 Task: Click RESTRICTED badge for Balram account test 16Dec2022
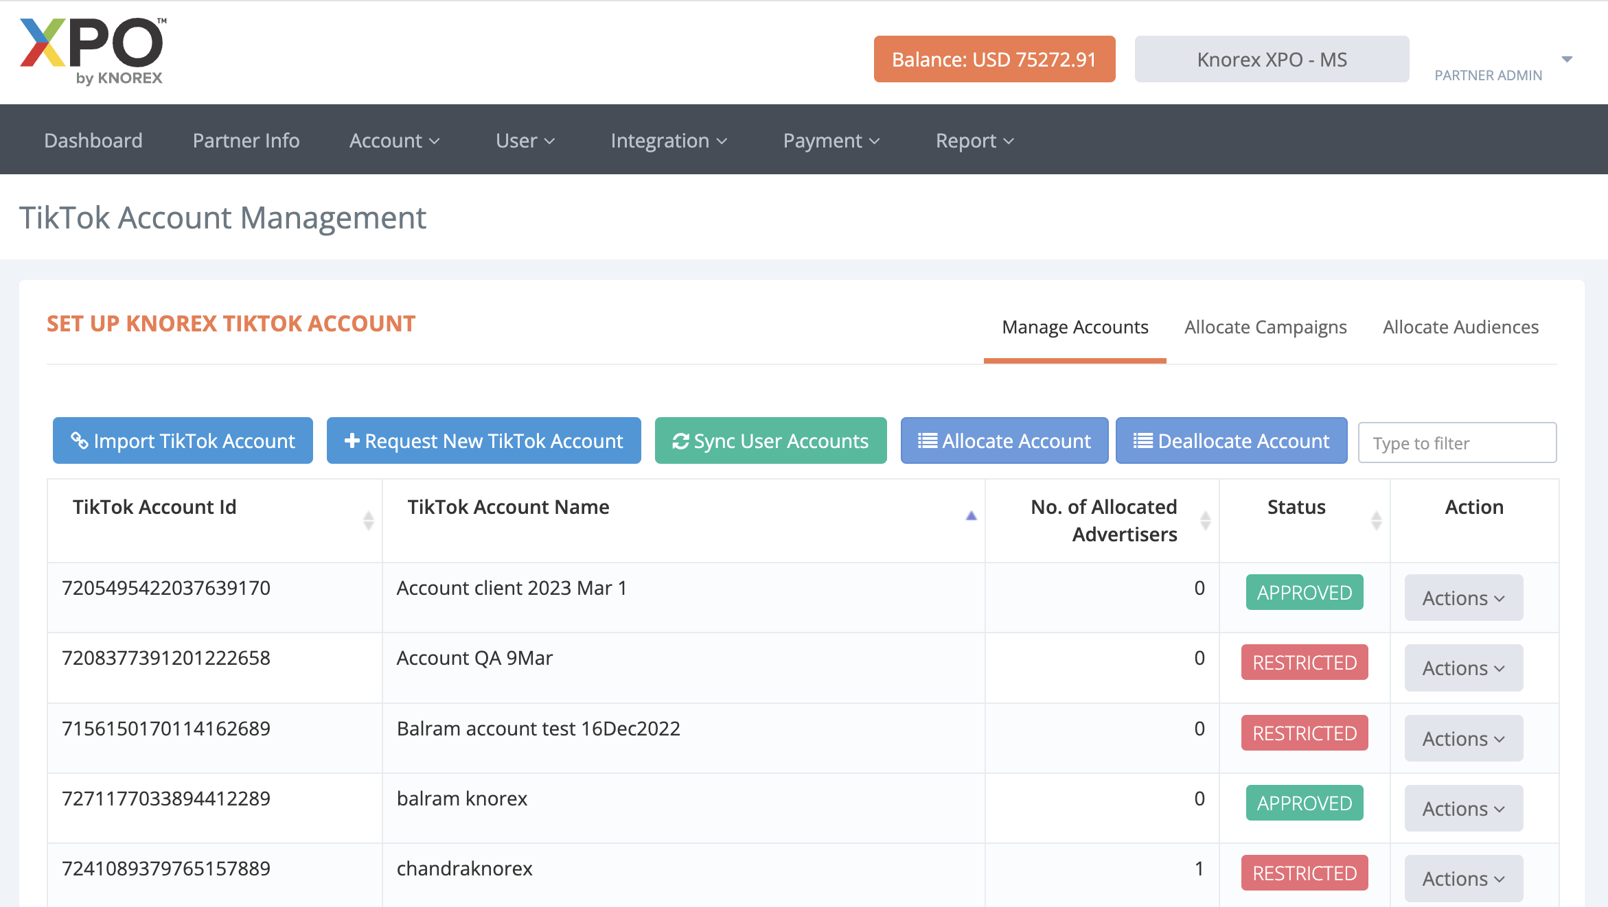pos(1305,733)
